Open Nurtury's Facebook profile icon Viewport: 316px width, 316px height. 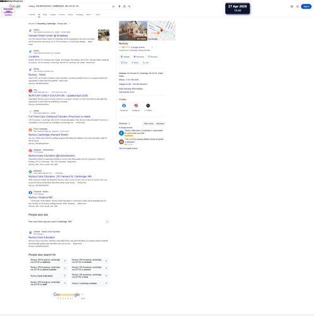[x=124, y=106]
